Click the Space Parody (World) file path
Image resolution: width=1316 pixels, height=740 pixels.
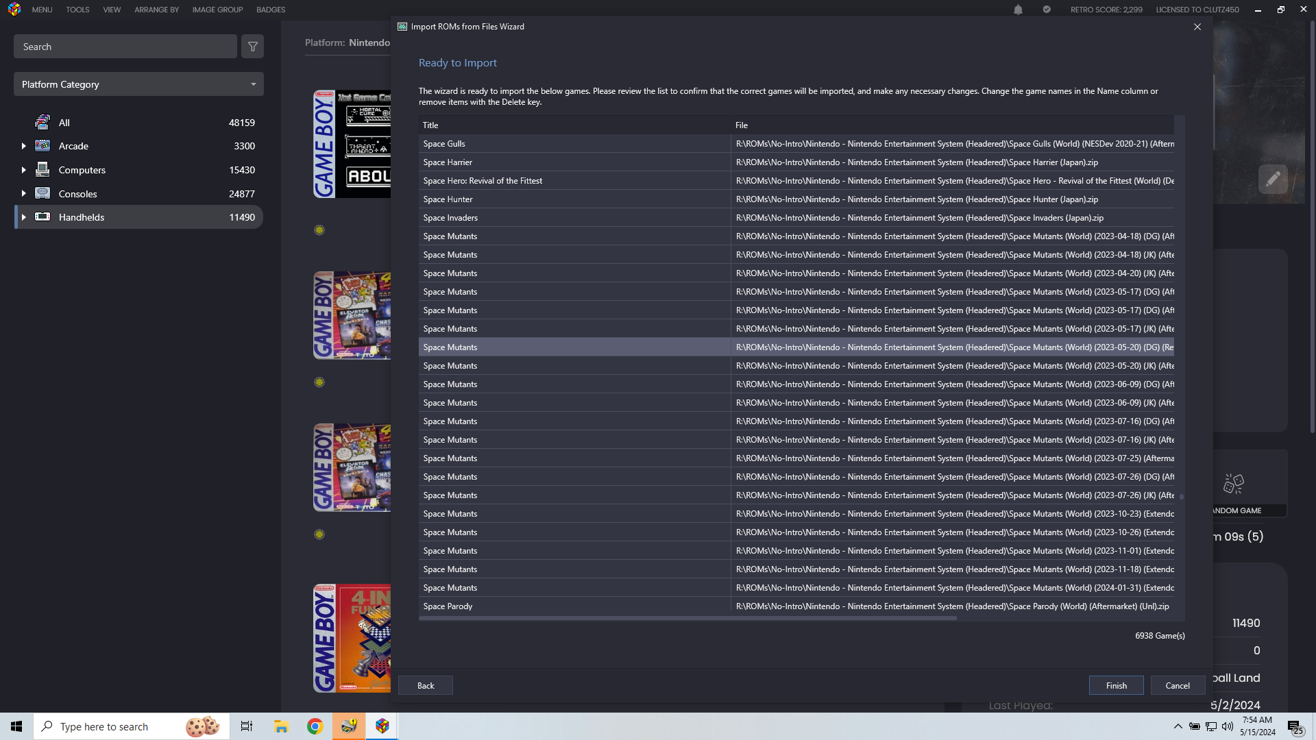pyautogui.click(x=953, y=606)
